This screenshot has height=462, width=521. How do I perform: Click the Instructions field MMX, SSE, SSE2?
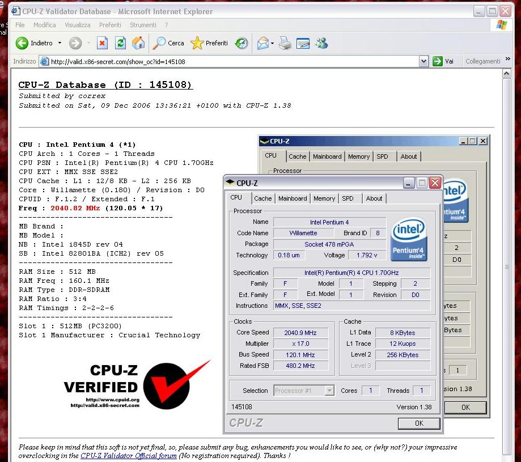click(x=351, y=306)
